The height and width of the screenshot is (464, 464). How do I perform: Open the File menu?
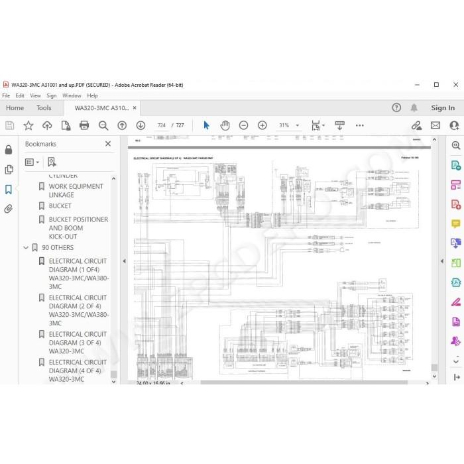[x=6, y=95]
